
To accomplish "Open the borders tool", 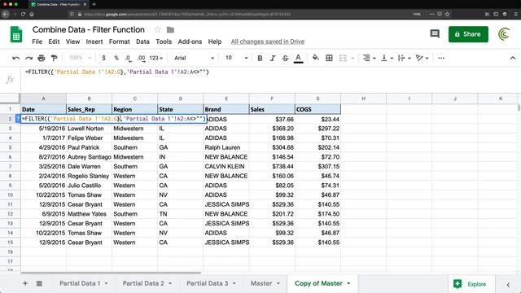I will 329,58.
